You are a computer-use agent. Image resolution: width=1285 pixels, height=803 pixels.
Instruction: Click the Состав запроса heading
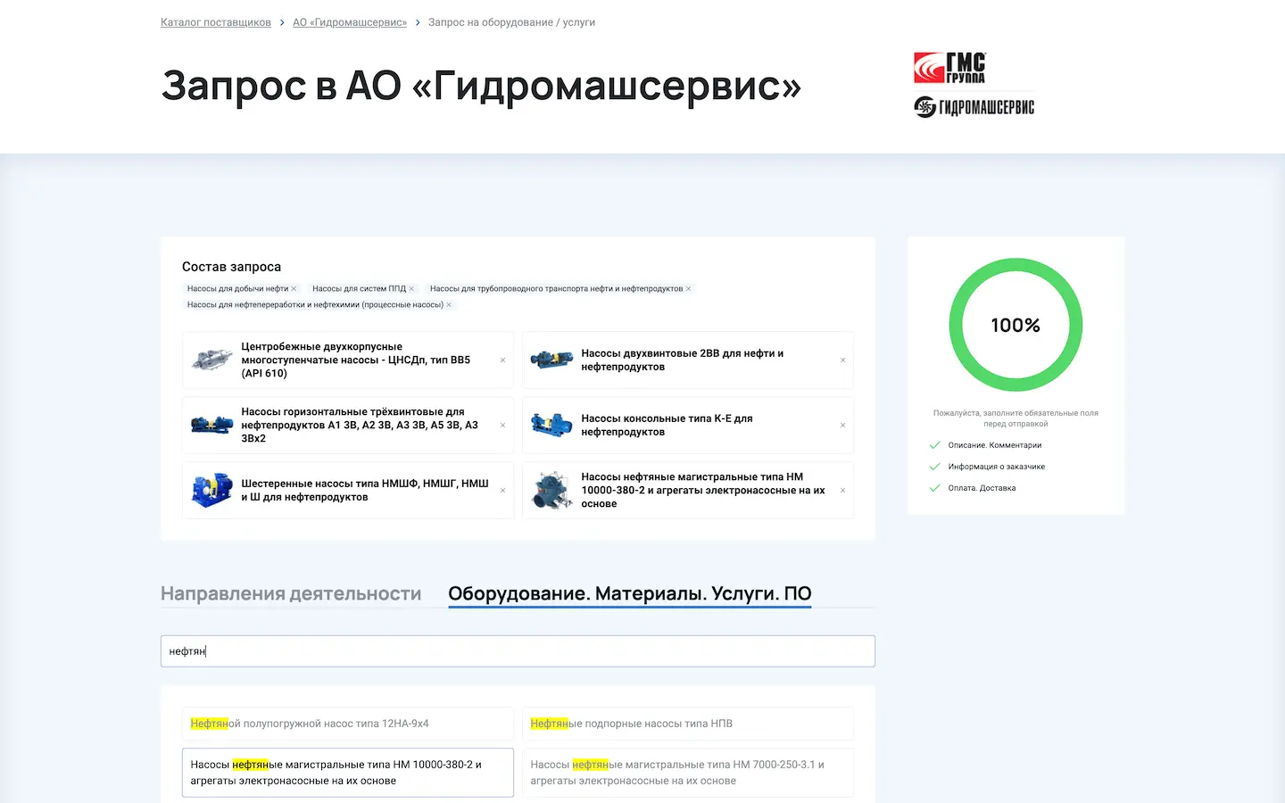[x=231, y=267]
